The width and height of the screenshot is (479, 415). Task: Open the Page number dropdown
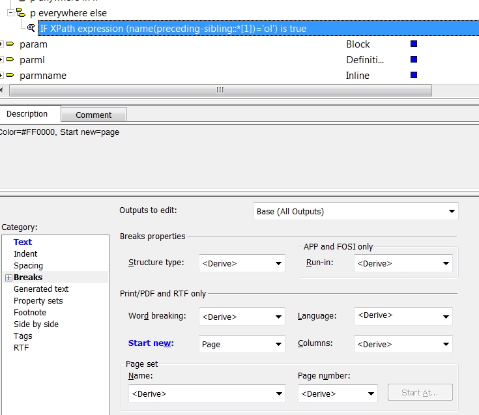point(338,394)
